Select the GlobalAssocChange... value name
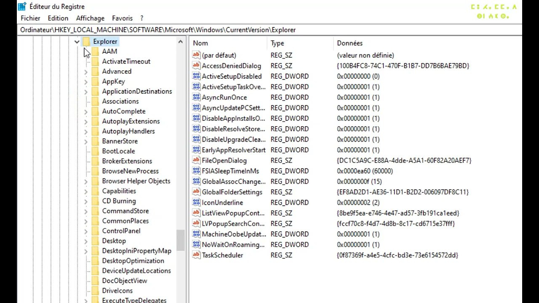 coord(234,181)
